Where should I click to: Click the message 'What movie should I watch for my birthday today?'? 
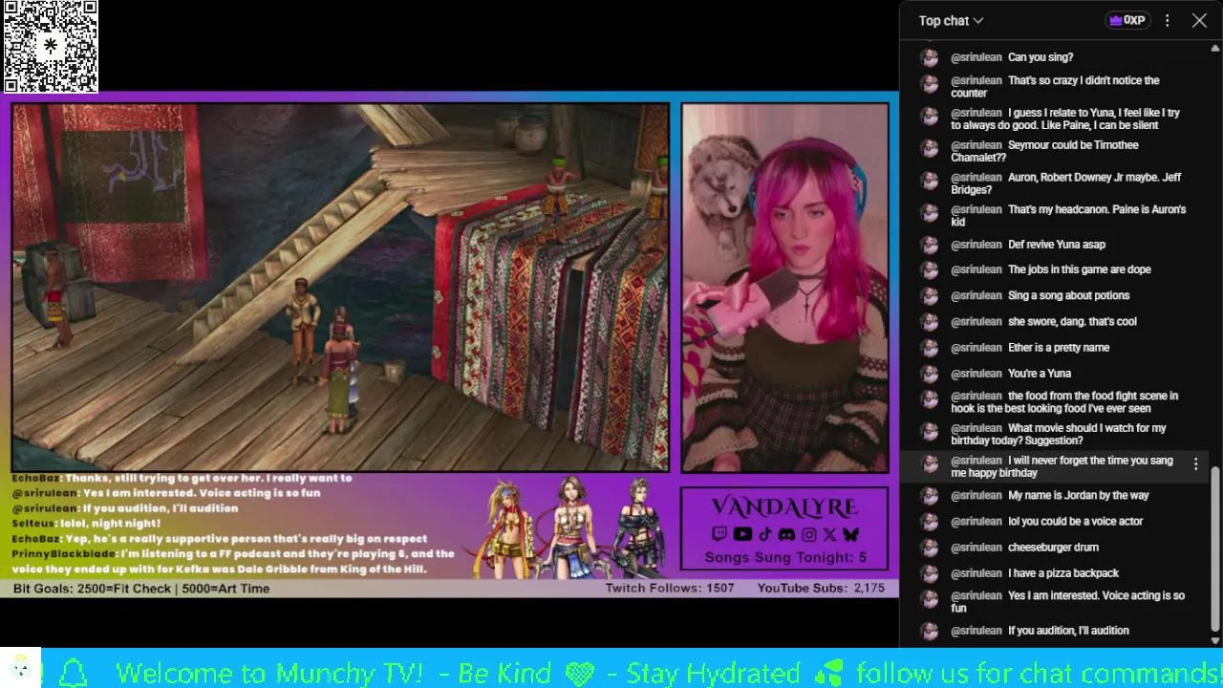point(1059,435)
